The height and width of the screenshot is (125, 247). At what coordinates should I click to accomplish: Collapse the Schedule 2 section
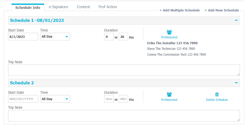click(x=236, y=83)
